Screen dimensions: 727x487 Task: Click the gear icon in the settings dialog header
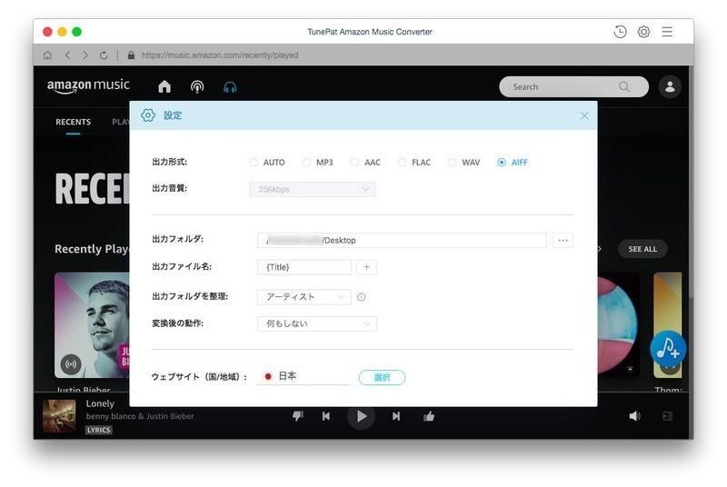point(148,115)
